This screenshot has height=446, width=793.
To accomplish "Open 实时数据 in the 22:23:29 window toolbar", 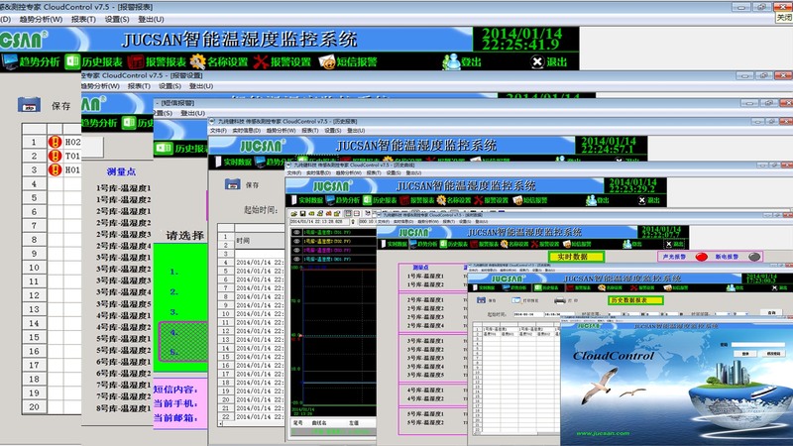I will 306,200.
